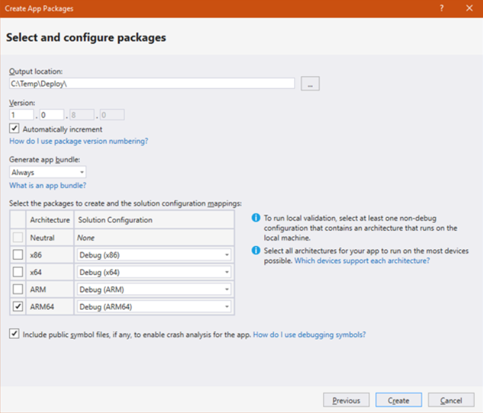Enable the x64 architecture checkbox
The image size is (483, 413).
coord(19,272)
